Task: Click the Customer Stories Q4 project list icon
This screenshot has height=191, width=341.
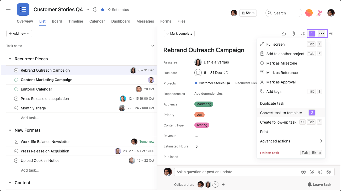Action: pos(23,9)
